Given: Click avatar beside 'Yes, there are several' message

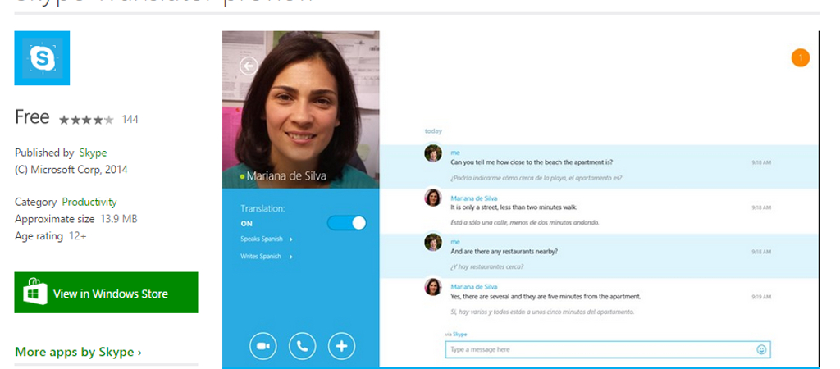Looking at the screenshot, I should (433, 287).
